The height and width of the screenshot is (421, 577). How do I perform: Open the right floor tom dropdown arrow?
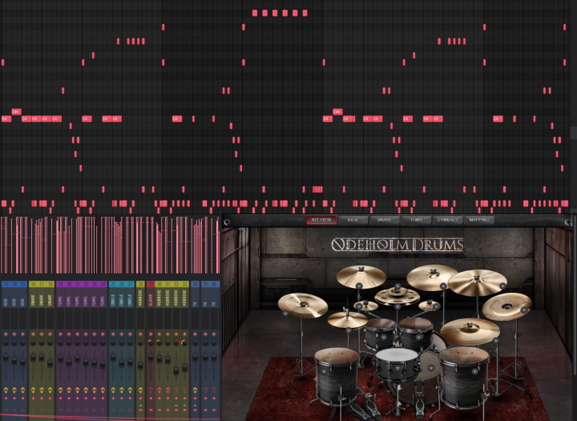point(474,371)
